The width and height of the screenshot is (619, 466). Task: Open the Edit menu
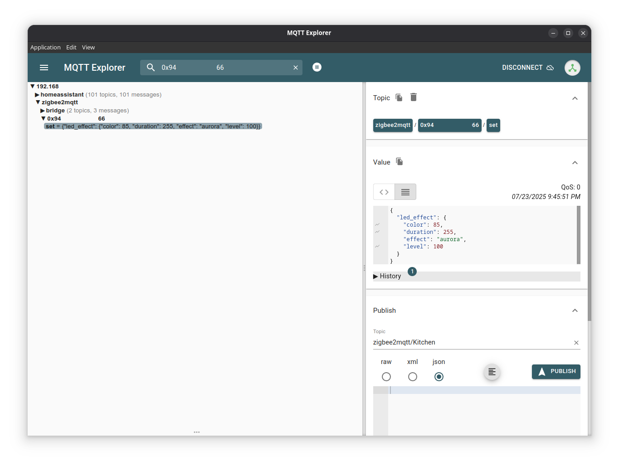click(x=71, y=47)
